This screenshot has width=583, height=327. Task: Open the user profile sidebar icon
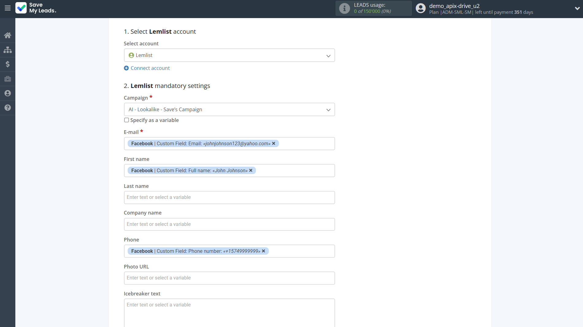click(8, 93)
